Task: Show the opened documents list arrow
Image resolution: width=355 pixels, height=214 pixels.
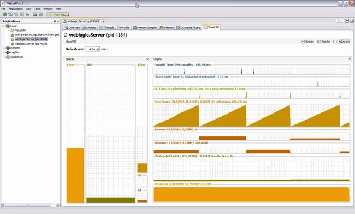Action: click(x=347, y=21)
